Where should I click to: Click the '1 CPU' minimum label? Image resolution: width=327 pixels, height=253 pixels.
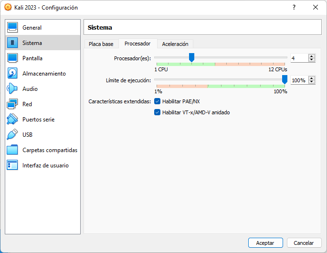161,69
